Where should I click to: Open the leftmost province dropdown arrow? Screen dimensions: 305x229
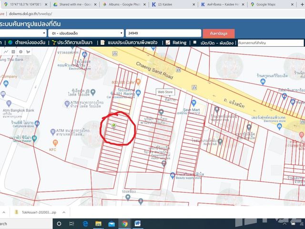click(44, 33)
